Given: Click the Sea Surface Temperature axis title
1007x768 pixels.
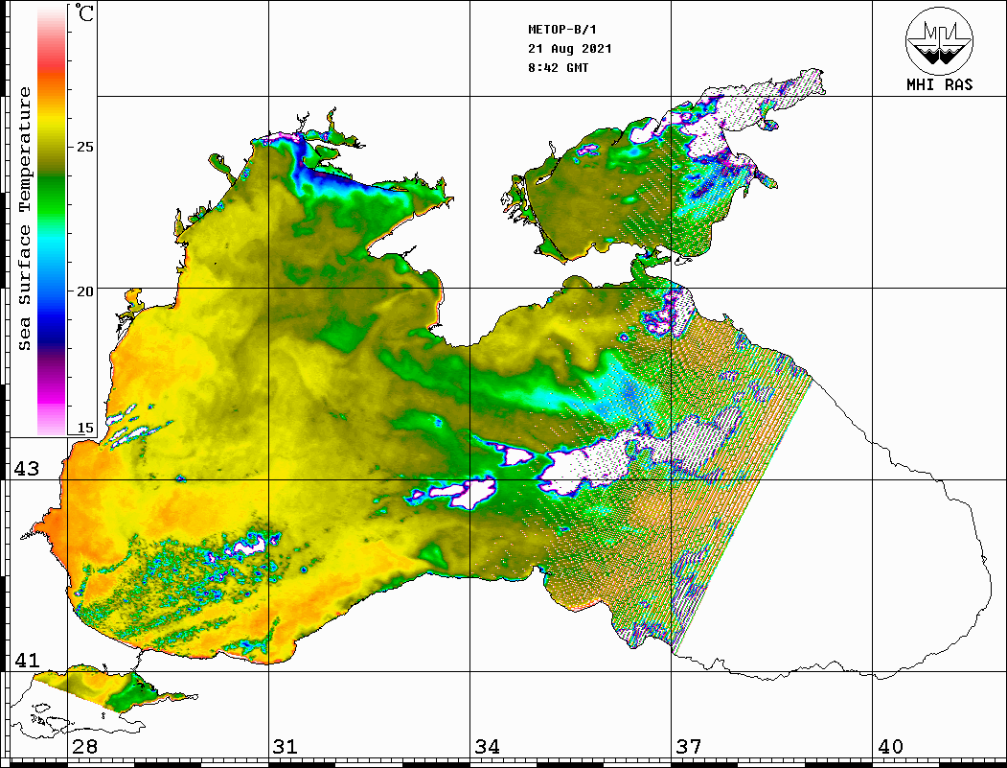Looking at the screenshot, I should point(24,219).
